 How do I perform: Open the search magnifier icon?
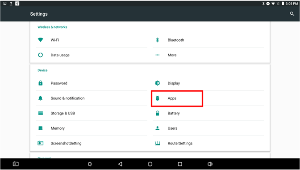click(292, 14)
